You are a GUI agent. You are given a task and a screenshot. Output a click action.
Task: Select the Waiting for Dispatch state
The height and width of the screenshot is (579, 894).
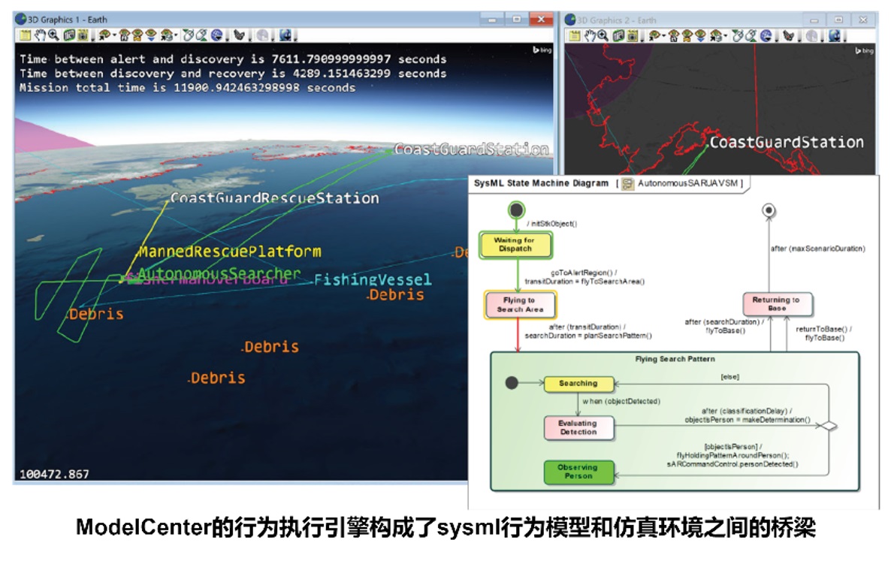pos(515,245)
